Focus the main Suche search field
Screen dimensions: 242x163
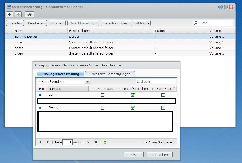tap(213, 23)
